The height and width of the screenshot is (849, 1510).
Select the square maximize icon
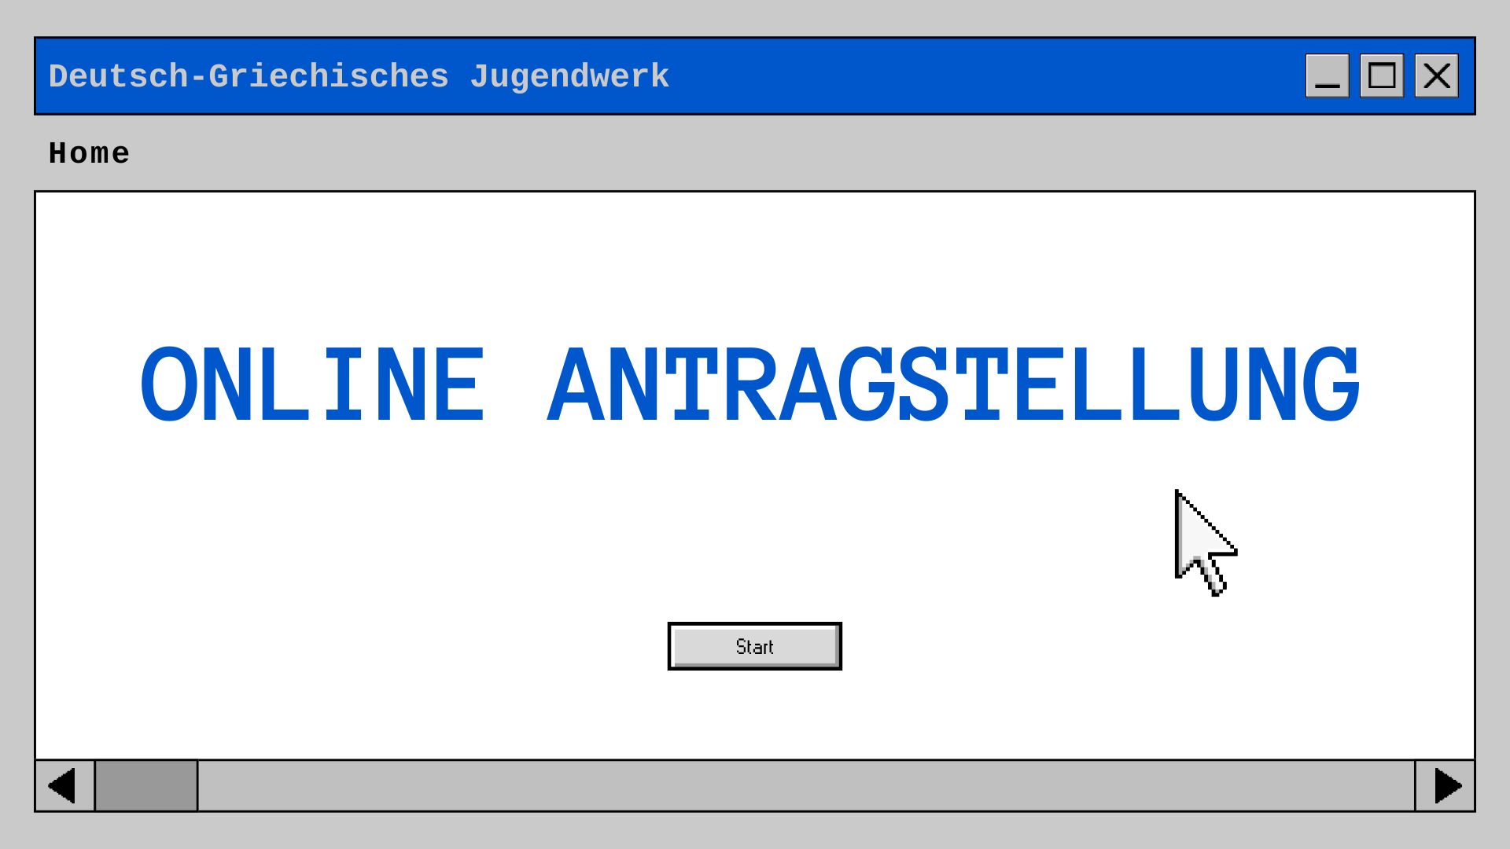pos(1382,76)
